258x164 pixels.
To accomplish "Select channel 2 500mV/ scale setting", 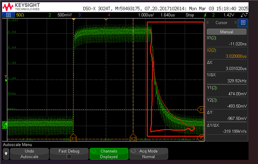I will (x=64, y=15).
